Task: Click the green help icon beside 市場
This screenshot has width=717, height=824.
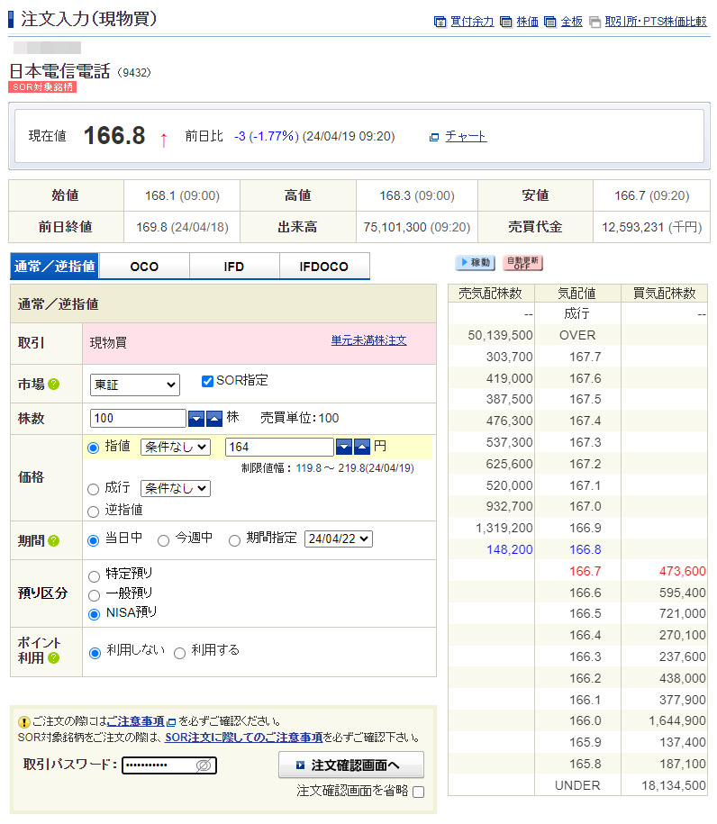Action: [x=53, y=385]
